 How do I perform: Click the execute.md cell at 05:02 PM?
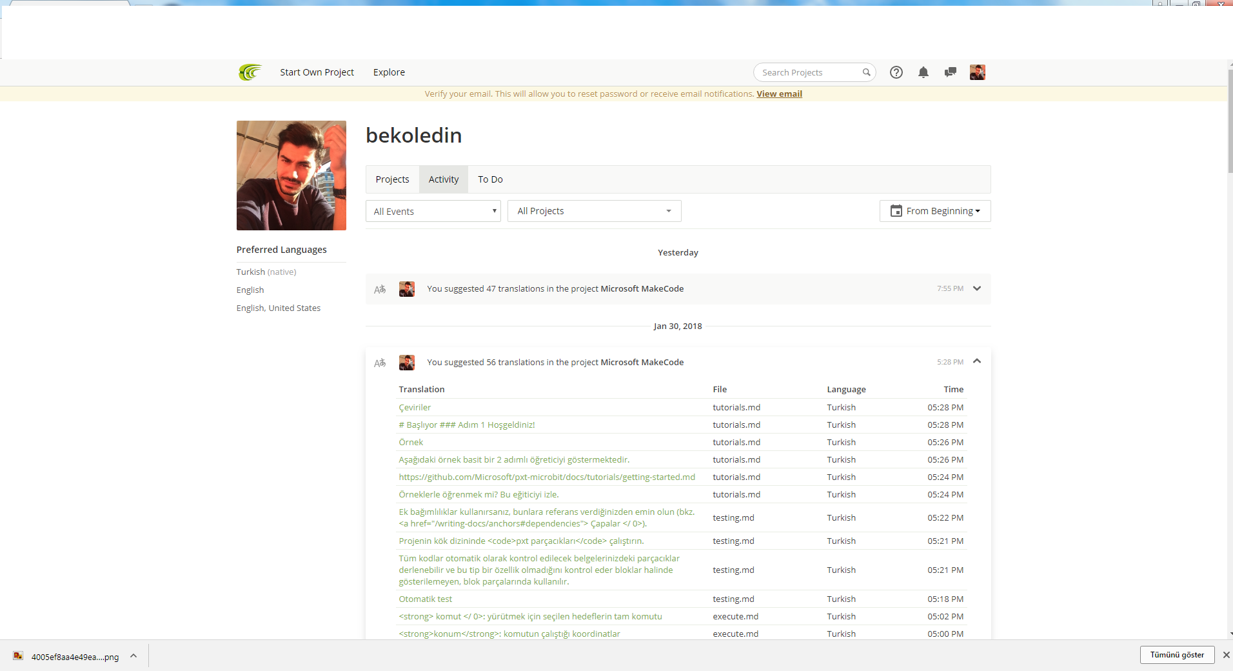click(x=735, y=616)
